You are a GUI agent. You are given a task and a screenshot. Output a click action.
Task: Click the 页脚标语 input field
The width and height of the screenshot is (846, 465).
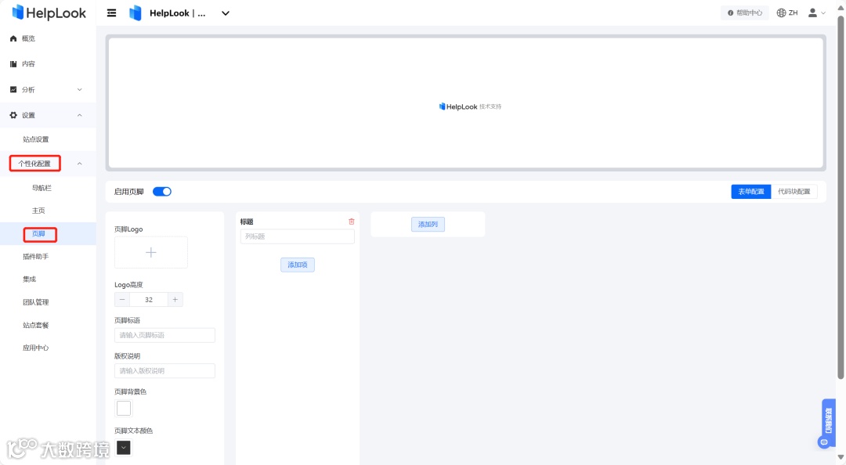tap(164, 335)
